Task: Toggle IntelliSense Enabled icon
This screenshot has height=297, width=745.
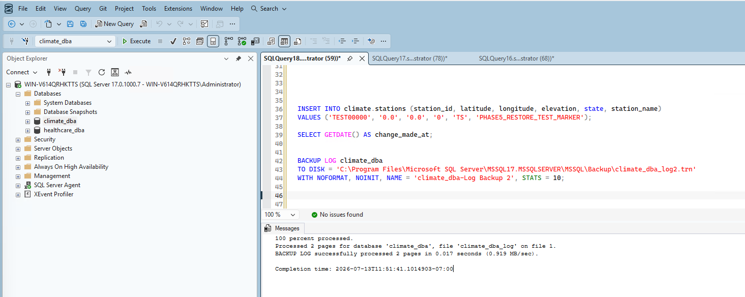Action: [214, 41]
